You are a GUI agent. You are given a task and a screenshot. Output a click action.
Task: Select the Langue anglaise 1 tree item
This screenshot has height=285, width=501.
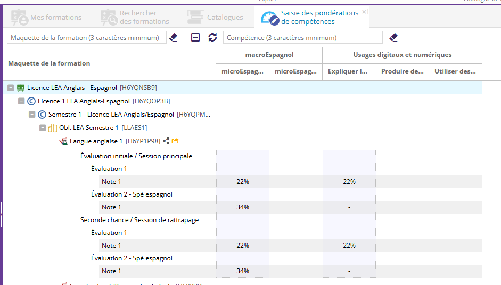click(x=96, y=141)
